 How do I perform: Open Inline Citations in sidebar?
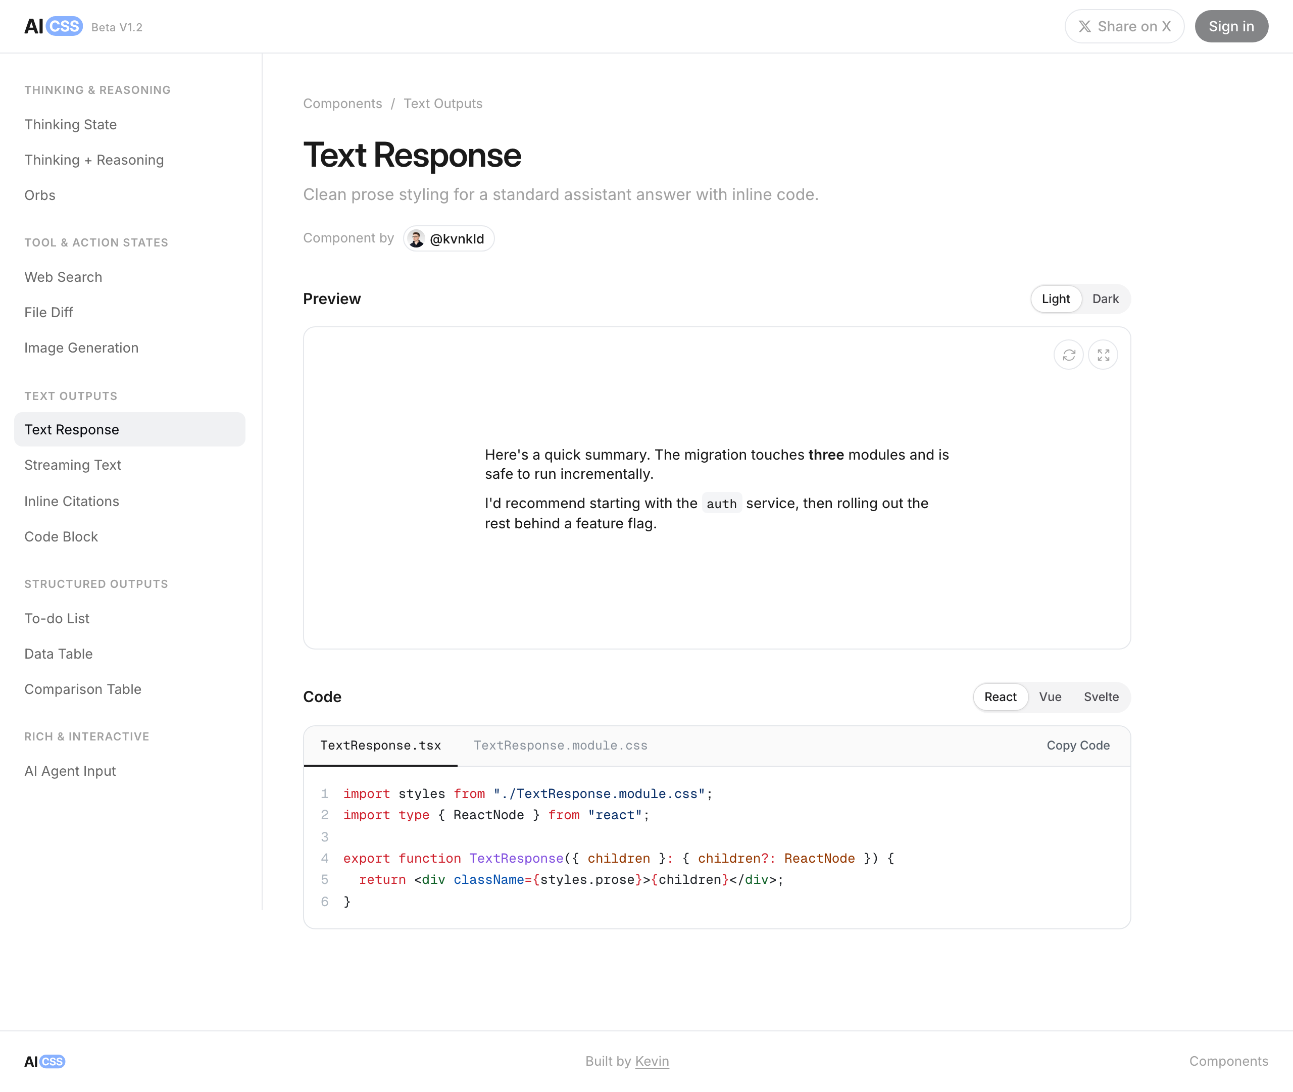point(129,501)
